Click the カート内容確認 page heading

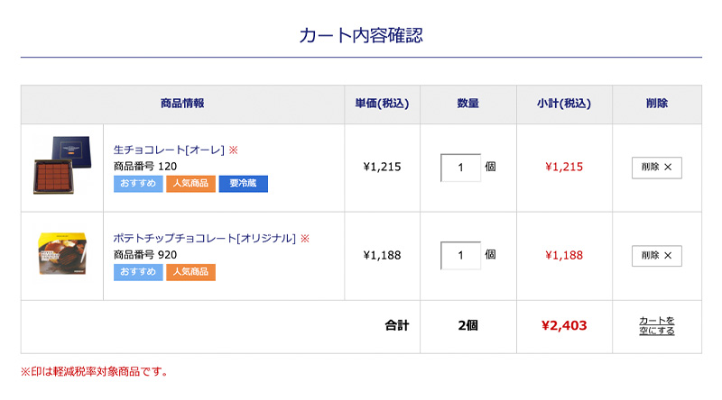[x=361, y=36]
